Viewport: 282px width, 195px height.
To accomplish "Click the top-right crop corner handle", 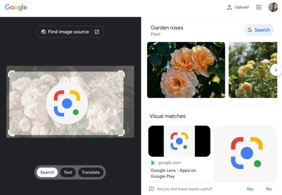I will pyautogui.click(x=122, y=73).
